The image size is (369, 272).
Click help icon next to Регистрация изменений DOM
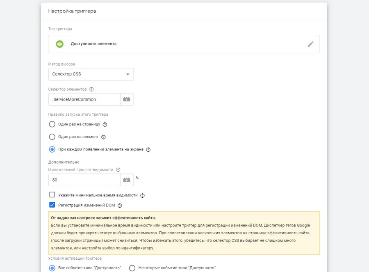pyautogui.click(x=120, y=206)
